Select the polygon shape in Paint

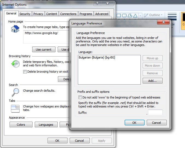click(x=130, y=16)
